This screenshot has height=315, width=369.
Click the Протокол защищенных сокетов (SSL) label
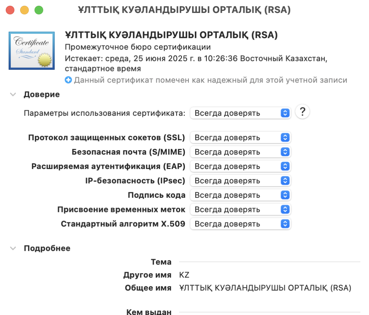(107, 137)
